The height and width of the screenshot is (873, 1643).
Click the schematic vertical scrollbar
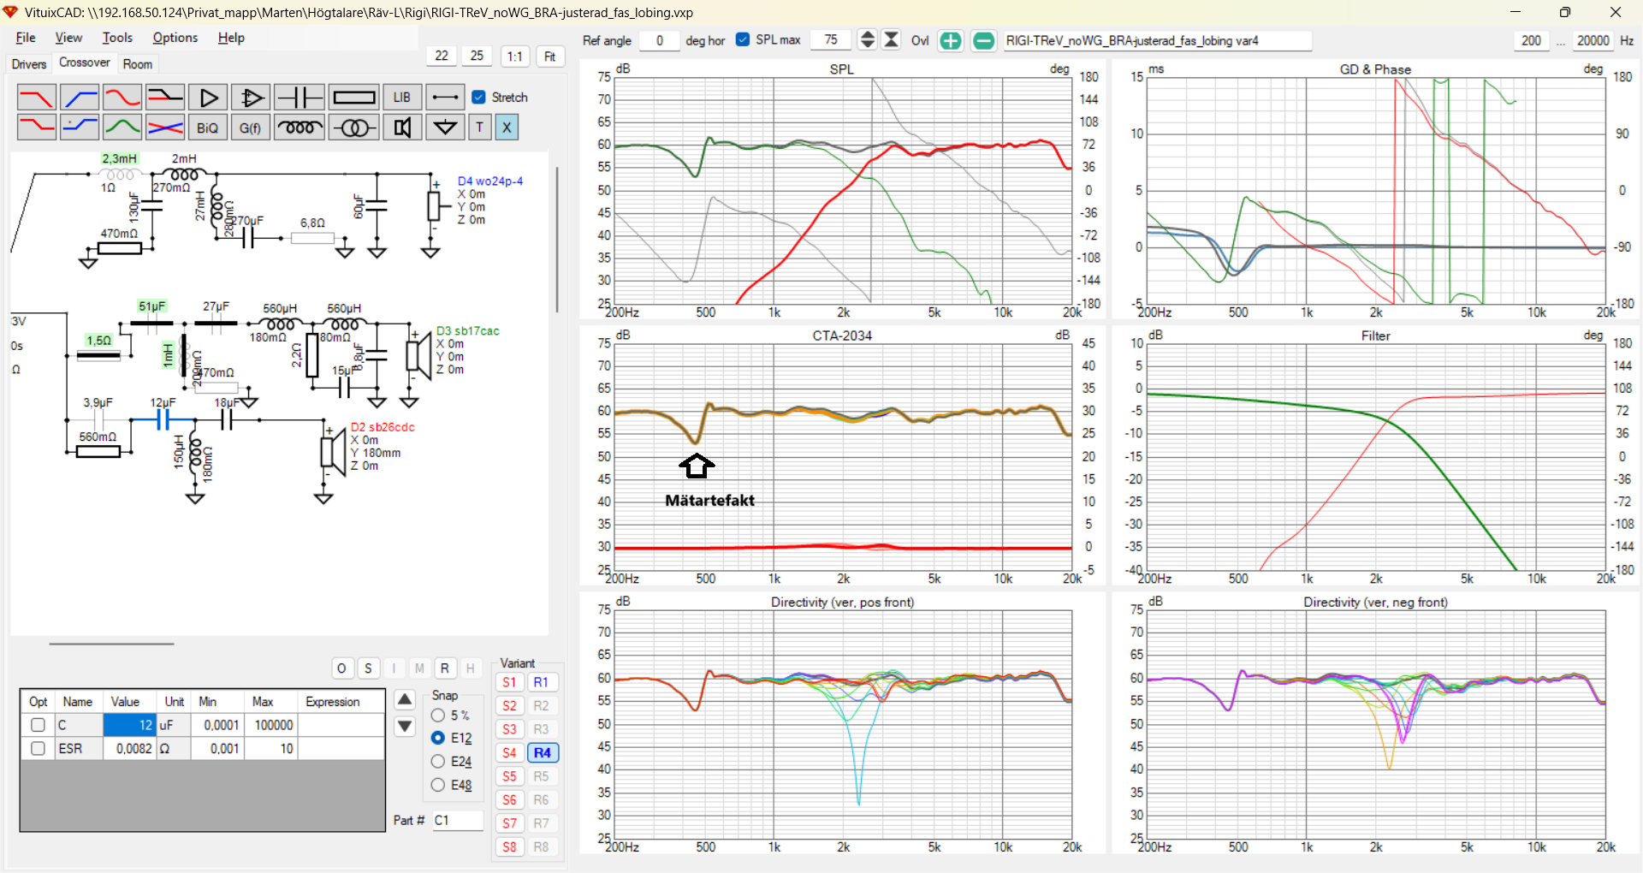click(557, 240)
